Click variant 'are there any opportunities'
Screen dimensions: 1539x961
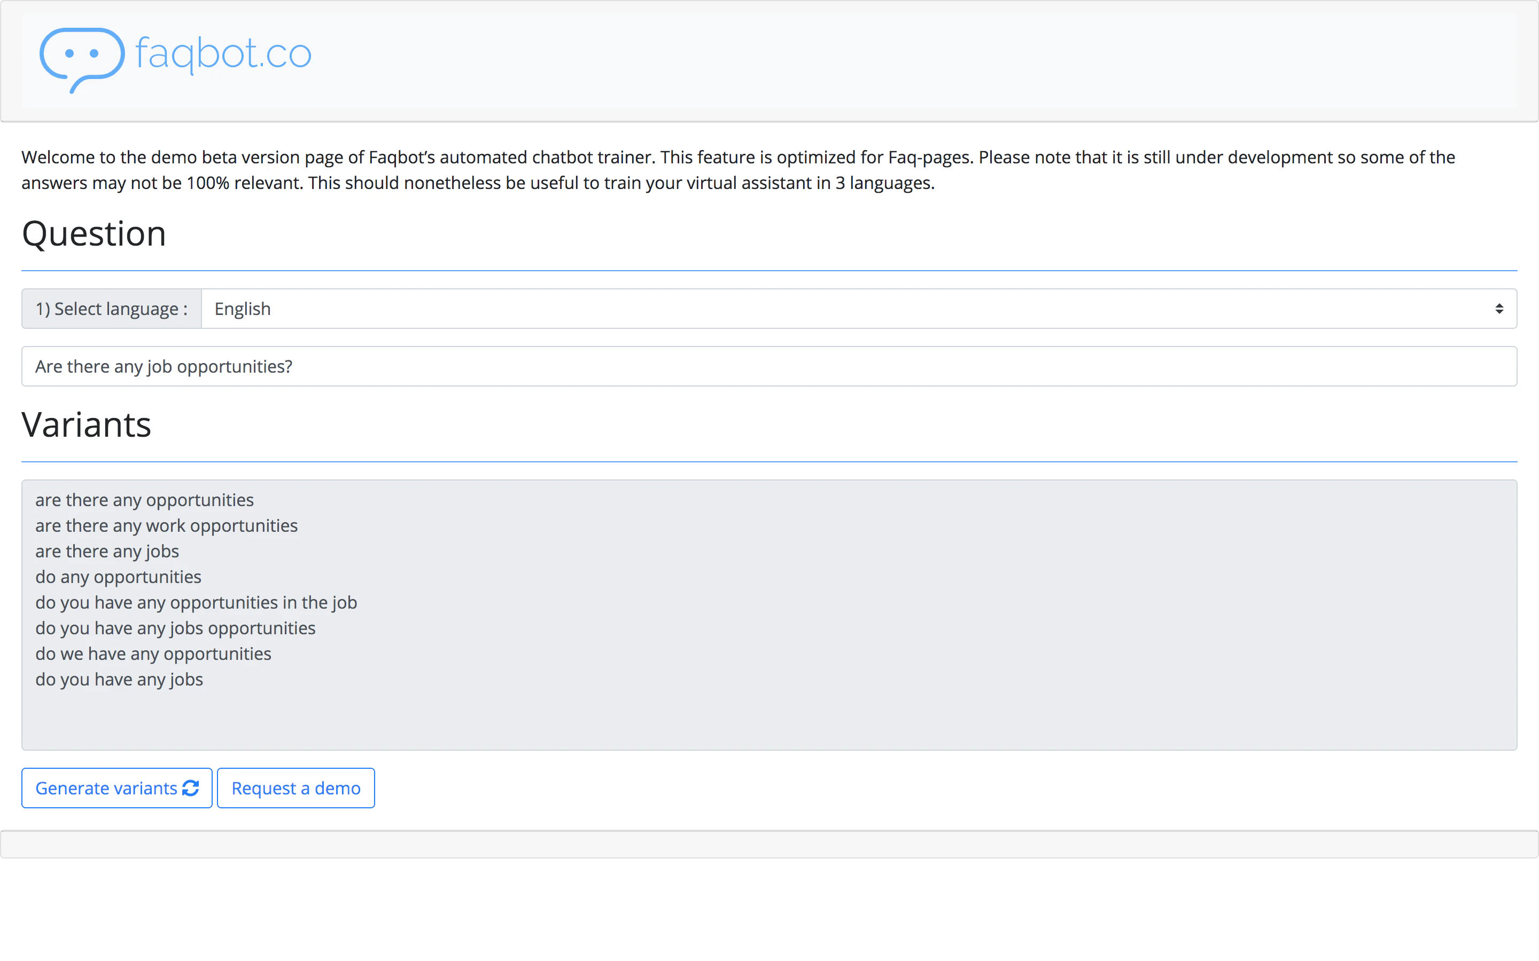coord(144,500)
